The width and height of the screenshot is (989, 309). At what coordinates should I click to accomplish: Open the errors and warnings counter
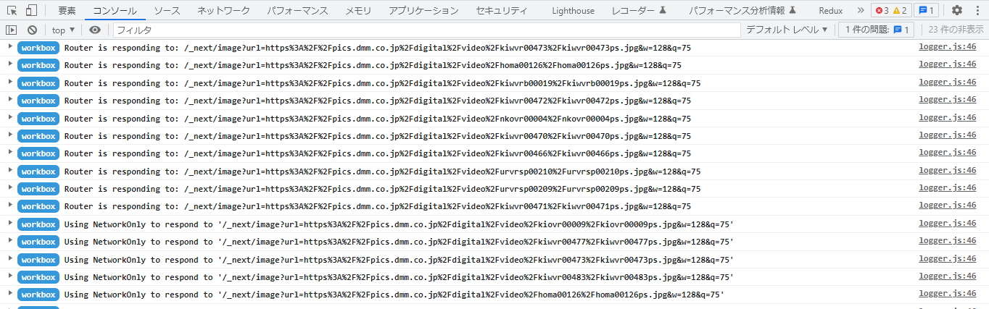[890, 10]
